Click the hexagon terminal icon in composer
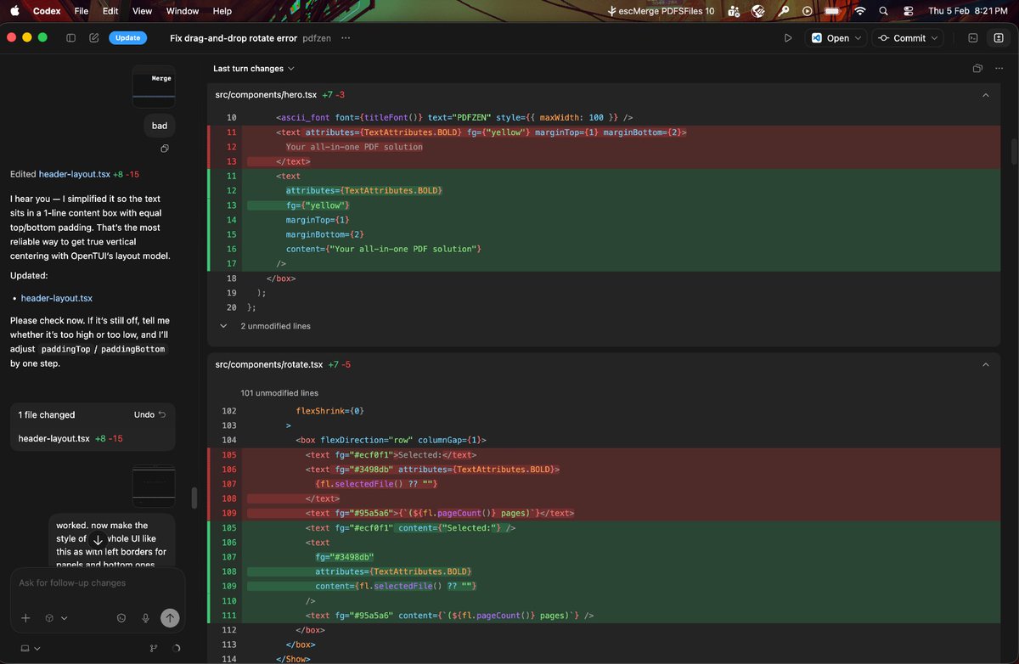1019x664 pixels. pyautogui.click(x=121, y=618)
